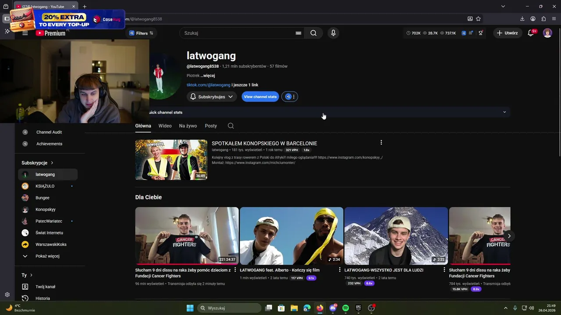Open the WarszawskiKoks subscription
The height and width of the screenshot is (315, 561).
[x=48, y=245]
